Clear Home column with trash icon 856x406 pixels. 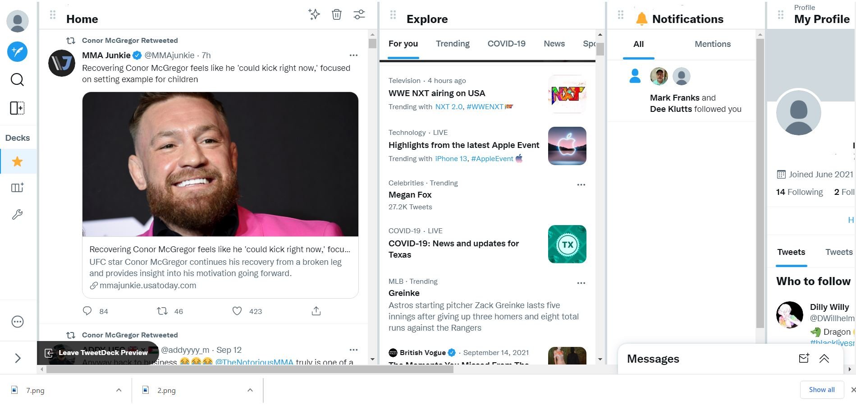[x=337, y=14]
